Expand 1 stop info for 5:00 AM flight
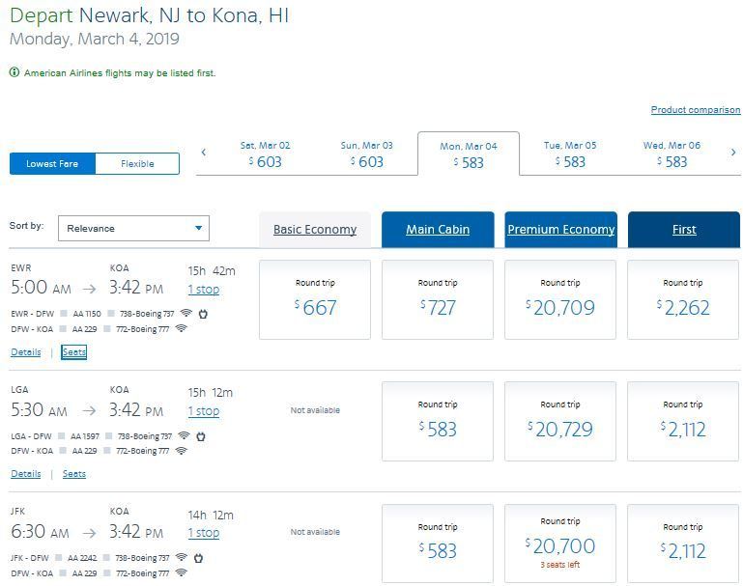The width and height of the screenshot is (743, 586). pos(203,290)
